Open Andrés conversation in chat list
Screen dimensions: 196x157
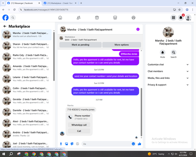click(26, 134)
